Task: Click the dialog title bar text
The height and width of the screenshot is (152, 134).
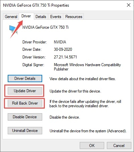Action: pyautogui.click(x=36, y=5)
